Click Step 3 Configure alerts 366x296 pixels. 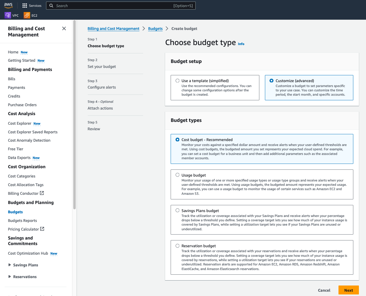tap(102, 87)
